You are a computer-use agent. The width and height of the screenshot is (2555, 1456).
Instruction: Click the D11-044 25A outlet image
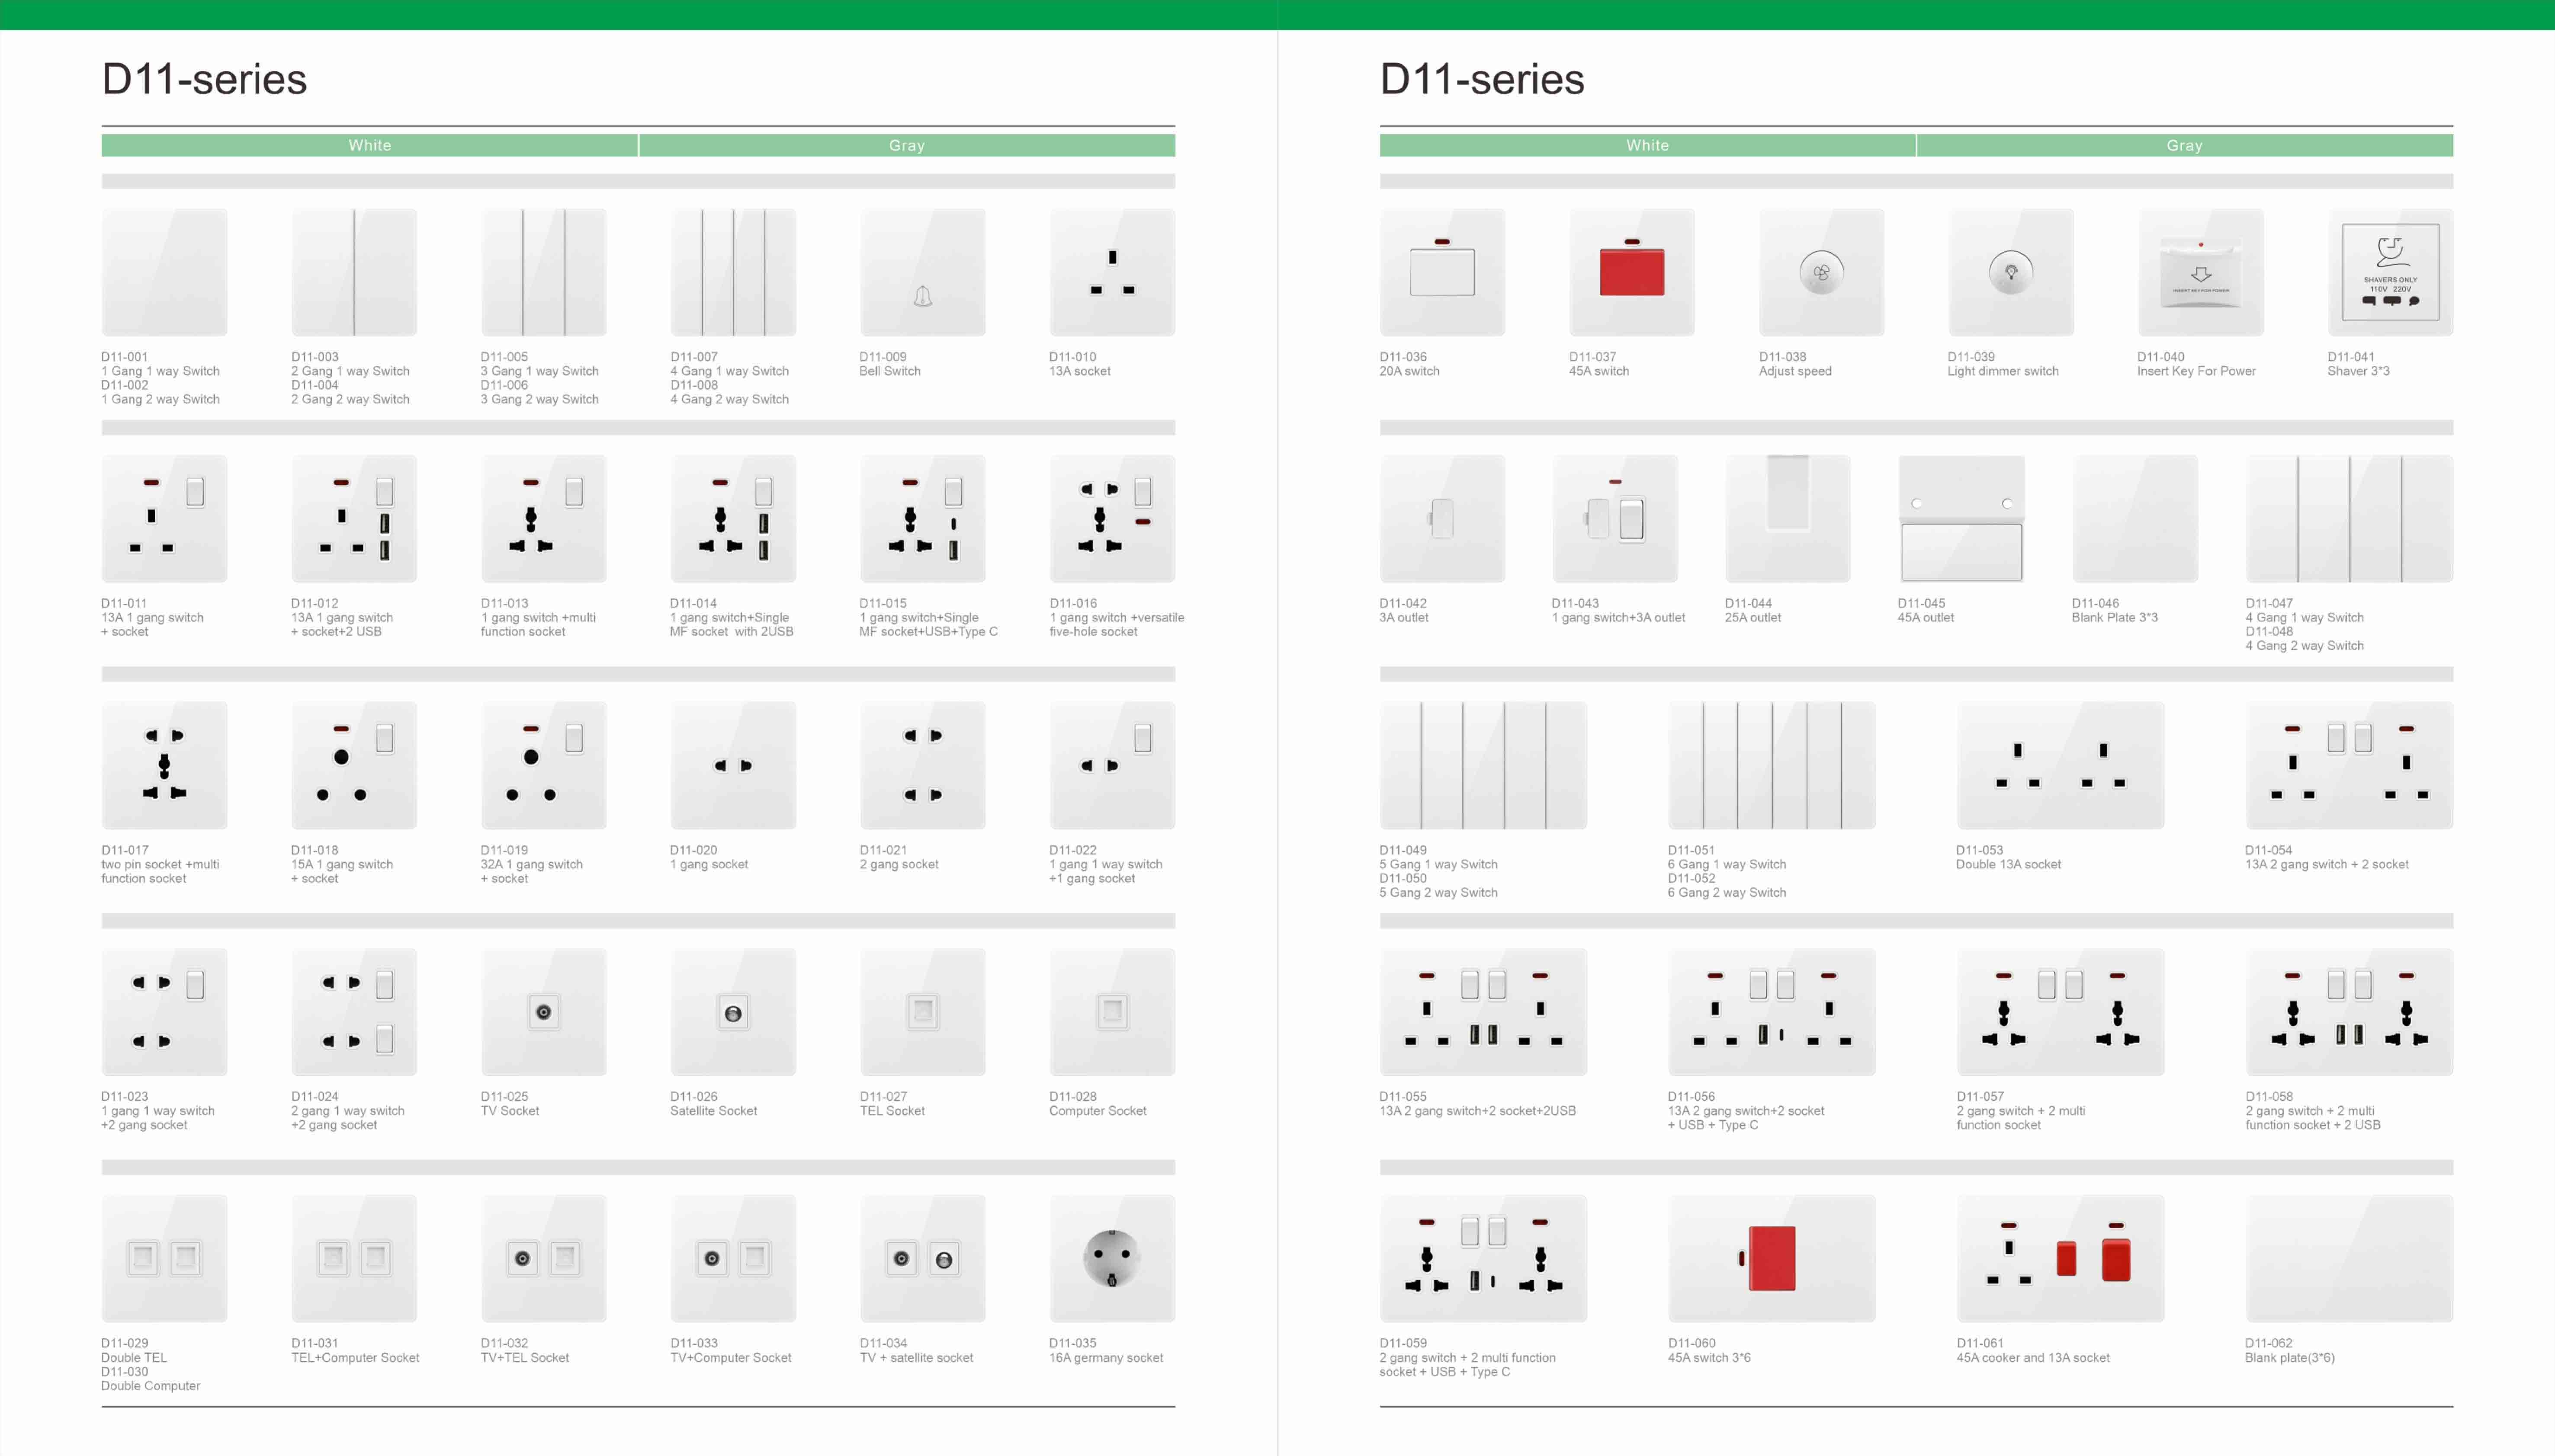coord(1788,519)
